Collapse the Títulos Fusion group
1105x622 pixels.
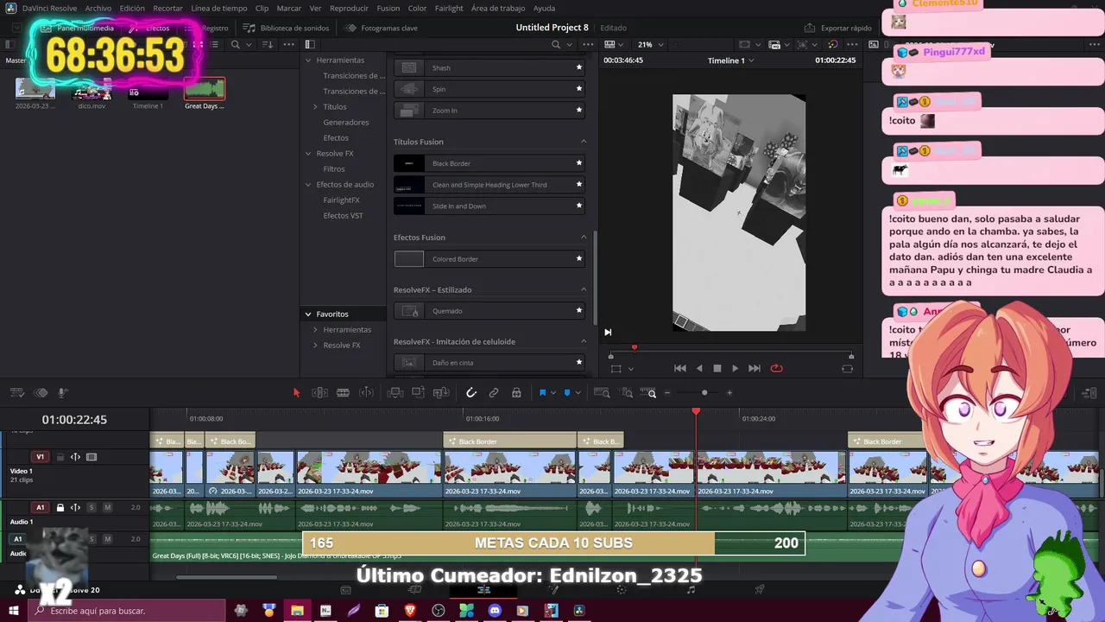pyautogui.click(x=584, y=142)
